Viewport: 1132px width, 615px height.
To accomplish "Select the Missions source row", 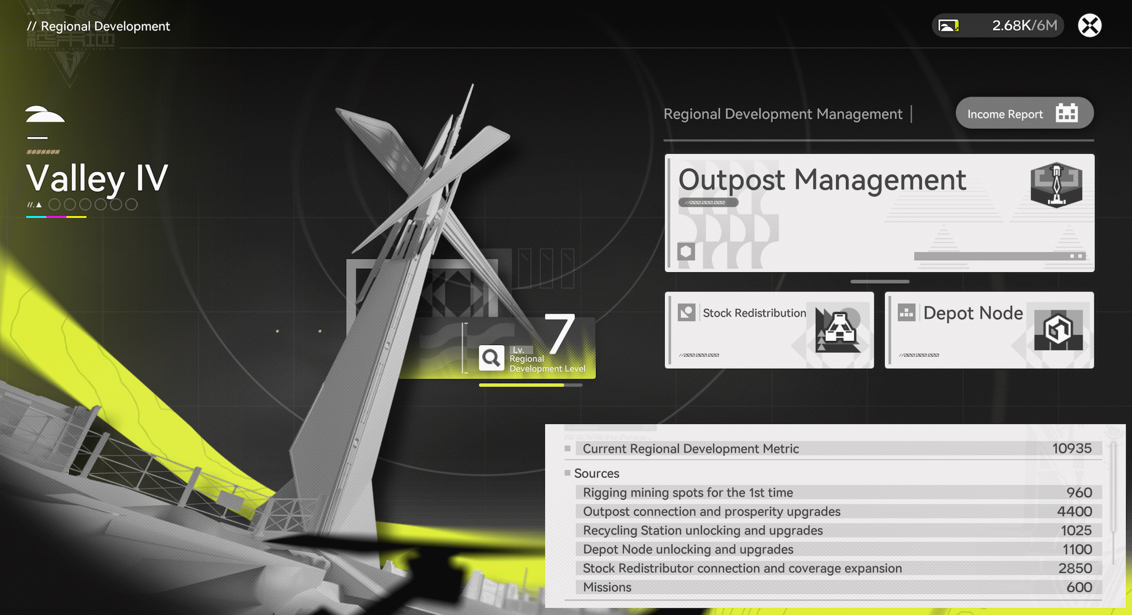I will pos(839,587).
